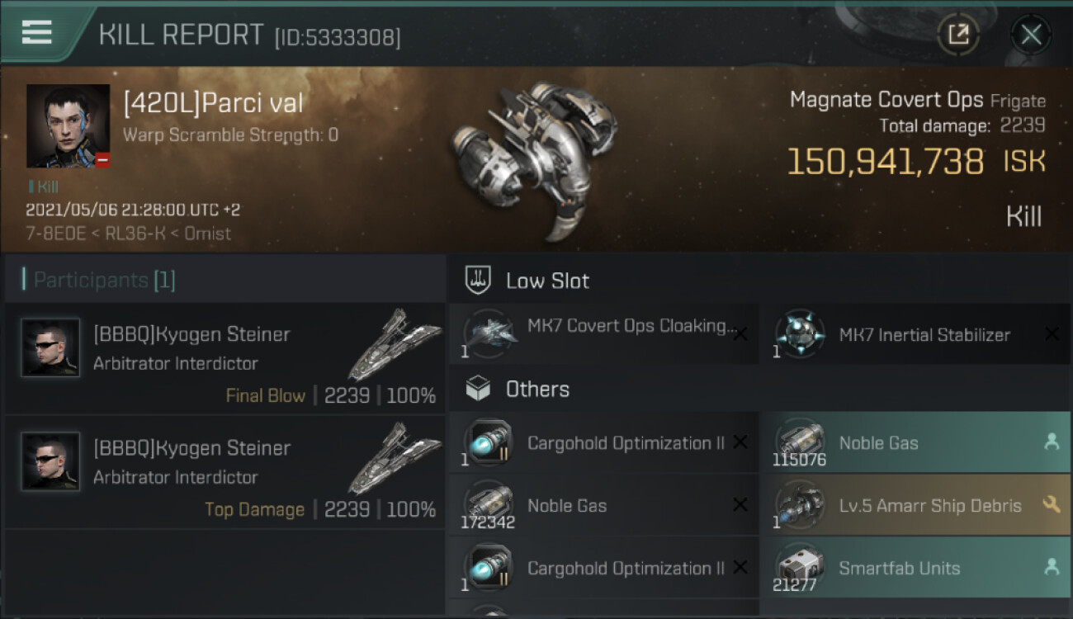Select the MK7 Covert Ops Cloaking item icon
Image resolution: width=1073 pixels, height=619 pixels.
coord(489,333)
